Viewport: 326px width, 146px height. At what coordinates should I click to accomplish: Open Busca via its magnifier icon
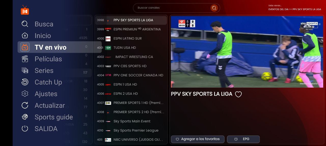[x=25, y=24]
